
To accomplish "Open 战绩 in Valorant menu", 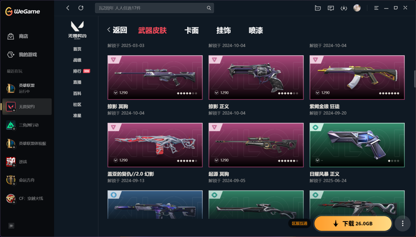I will [x=77, y=60].
